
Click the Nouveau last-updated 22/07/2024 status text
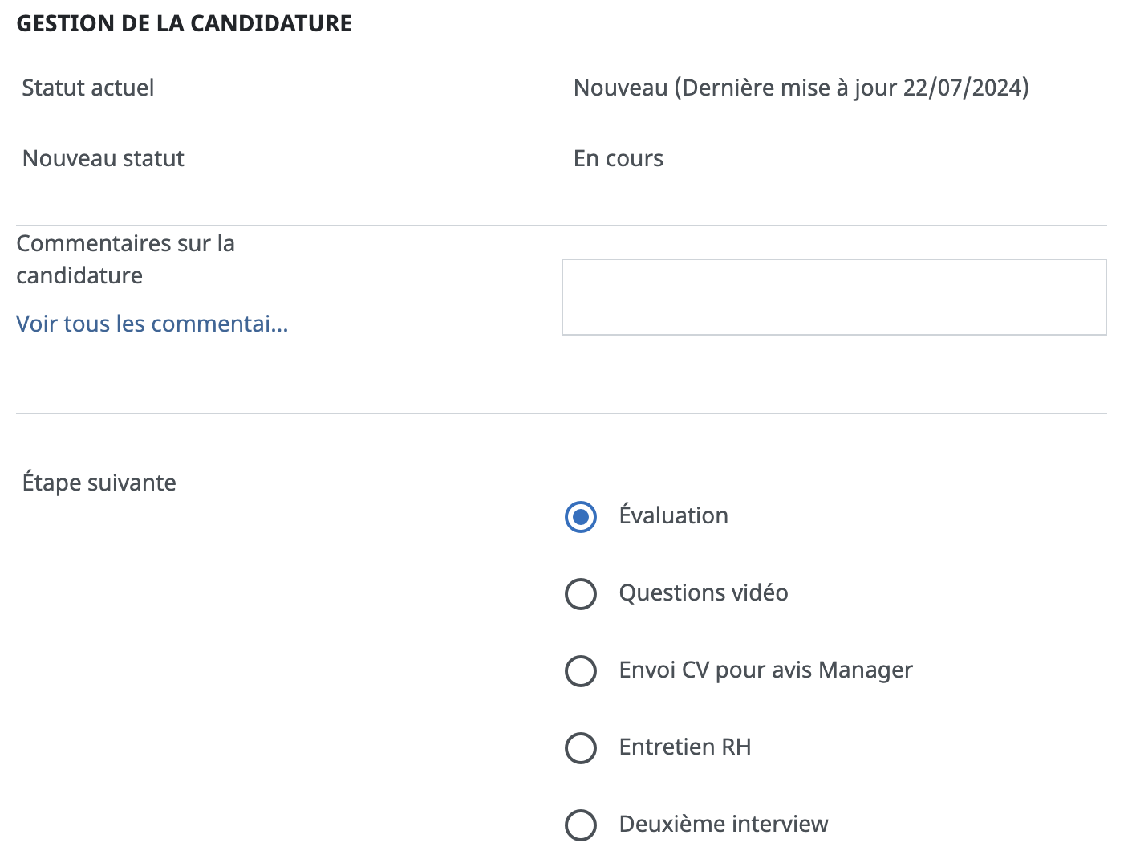[801, 88]
